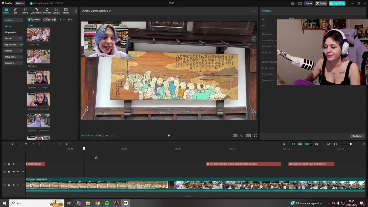
Task: Expand the Sizinki sidebar section
Action: tap(13, 39)
